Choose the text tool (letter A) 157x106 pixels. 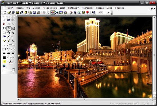click(13, 32)
